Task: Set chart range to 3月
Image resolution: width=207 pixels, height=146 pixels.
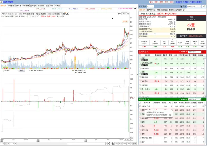Action: (116, 144)
